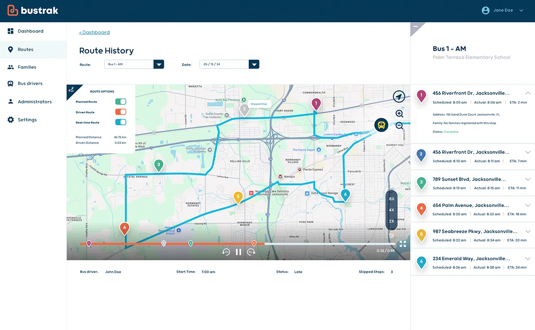This screenshot has width=535, height=330.
Task: Select Routes in the sidebar
Action: pyautogui.click(x=33, y=49)
